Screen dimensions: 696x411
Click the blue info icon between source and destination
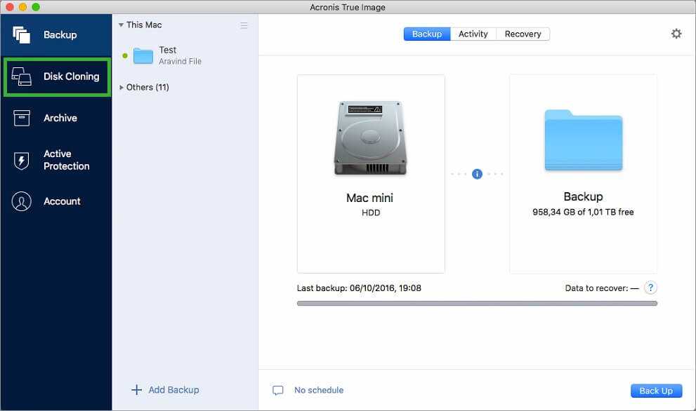477,174
